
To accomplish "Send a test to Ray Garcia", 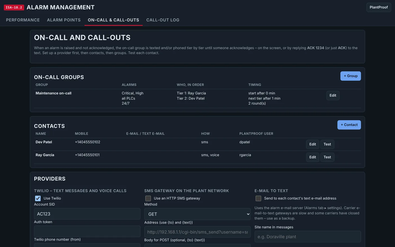I will [x=327, y=157].
